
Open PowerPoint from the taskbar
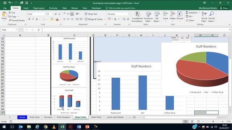point(87,127)
